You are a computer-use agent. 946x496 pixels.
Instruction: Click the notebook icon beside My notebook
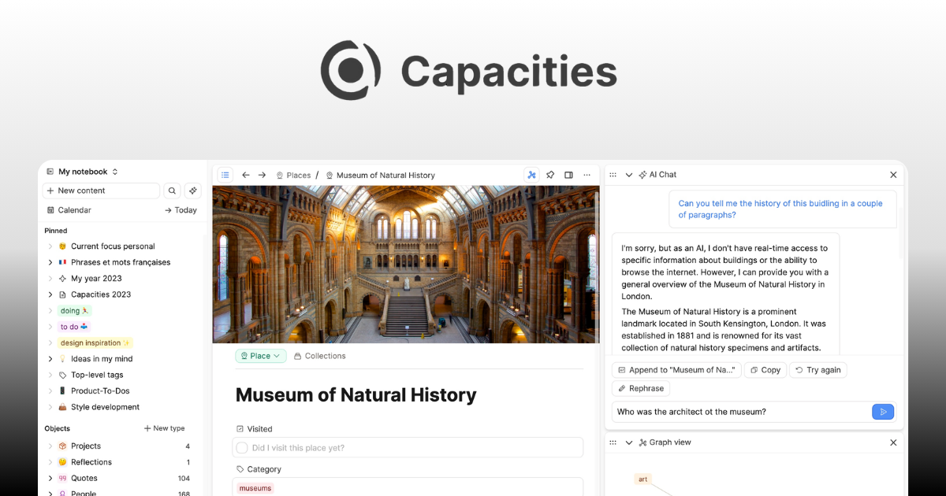(50, 172)
